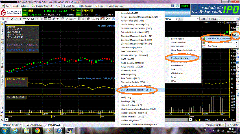The image size is (240, 134).
Task: Click the Go button
Action: tap(180, 19)
